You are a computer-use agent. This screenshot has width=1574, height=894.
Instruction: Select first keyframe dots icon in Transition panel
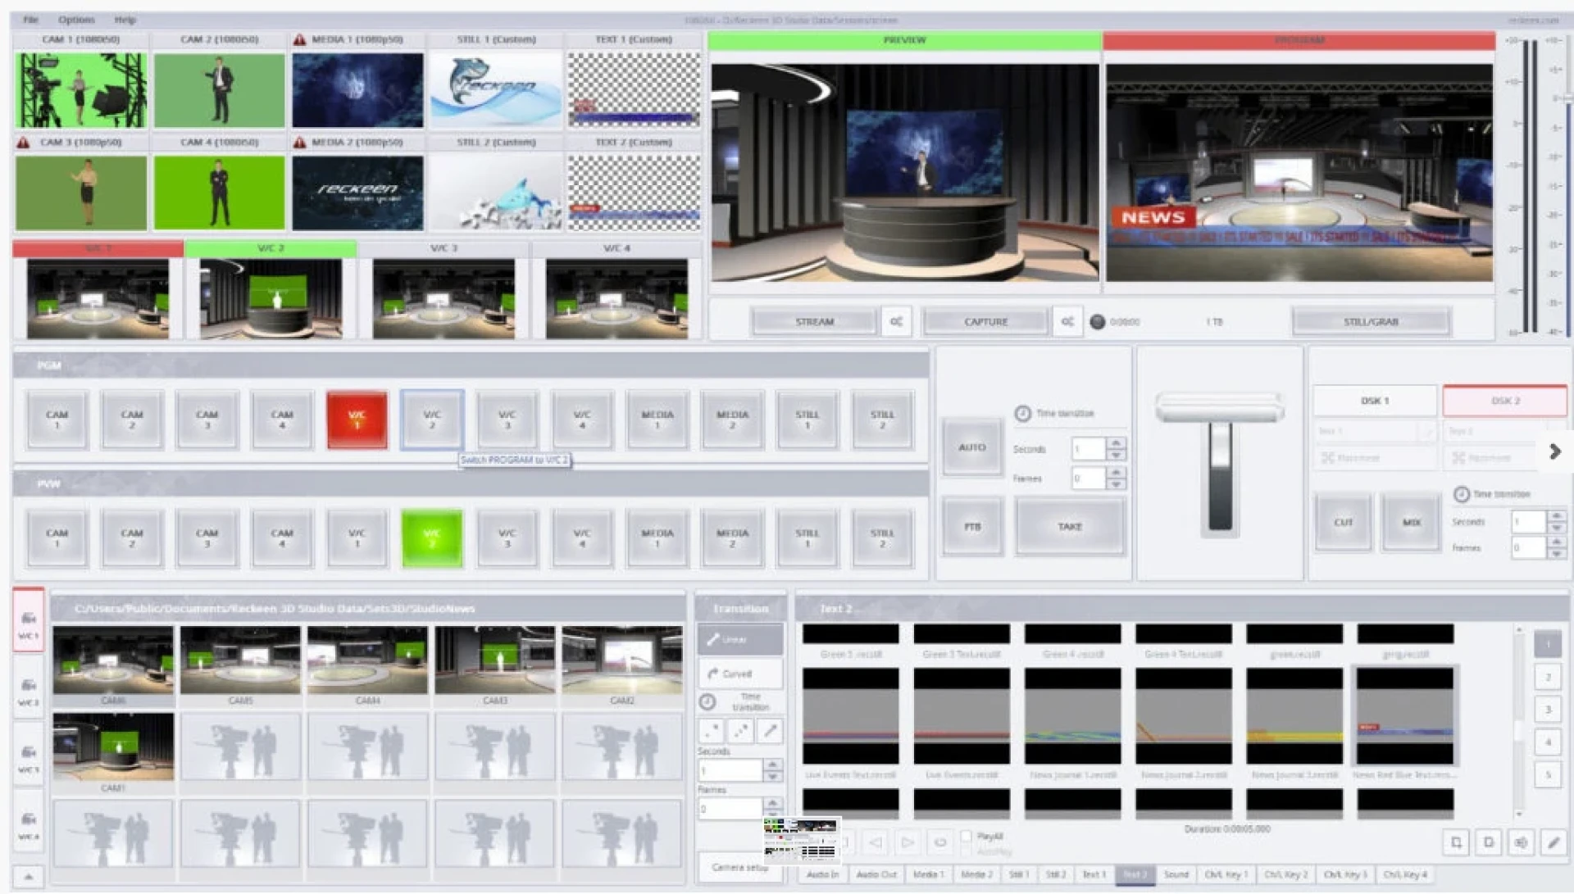click(x=711, y=730)
